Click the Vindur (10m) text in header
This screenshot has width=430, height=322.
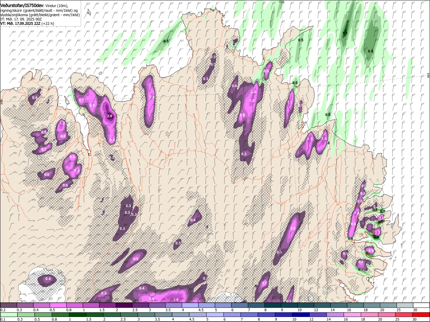pos(57,5)
